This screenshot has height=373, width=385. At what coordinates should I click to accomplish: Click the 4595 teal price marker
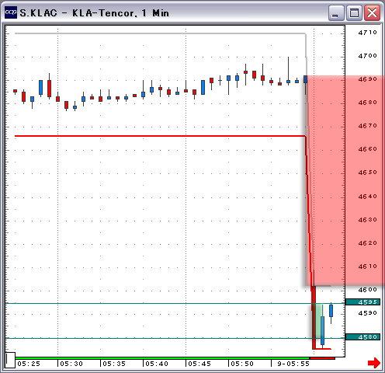pos(362,302)
